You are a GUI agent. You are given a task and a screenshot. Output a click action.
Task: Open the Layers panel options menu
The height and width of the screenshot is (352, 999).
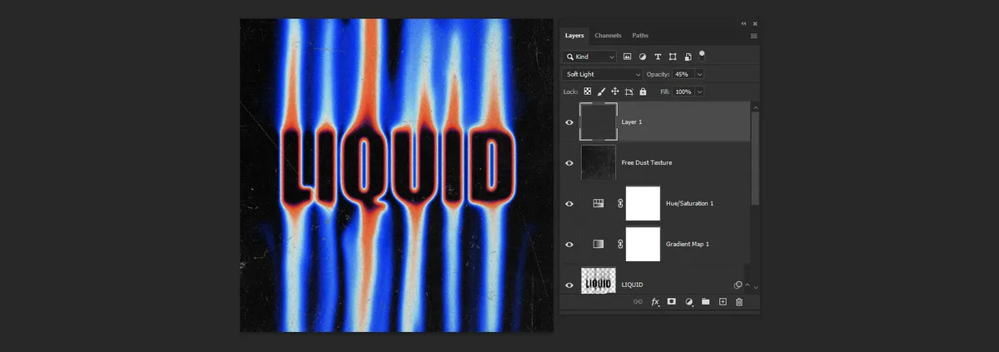753,36
